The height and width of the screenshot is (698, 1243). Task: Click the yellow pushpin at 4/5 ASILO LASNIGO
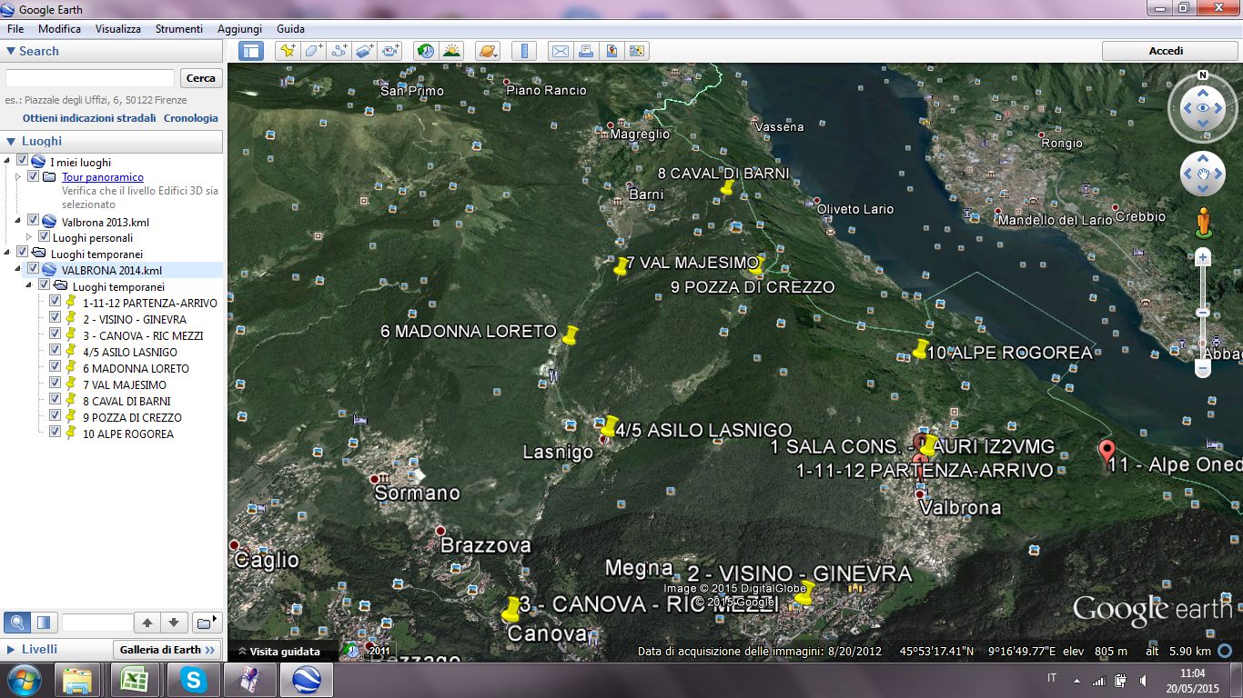609,427
